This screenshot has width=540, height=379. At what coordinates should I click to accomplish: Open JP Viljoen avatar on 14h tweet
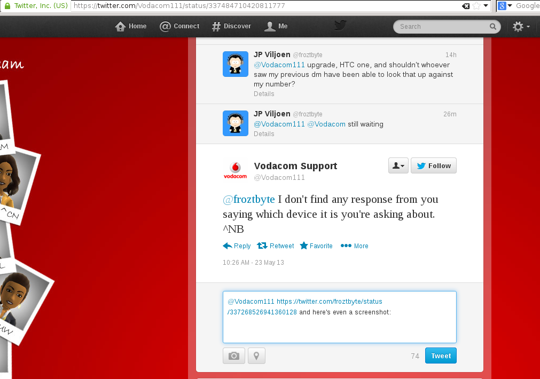[x=236, y=64]
